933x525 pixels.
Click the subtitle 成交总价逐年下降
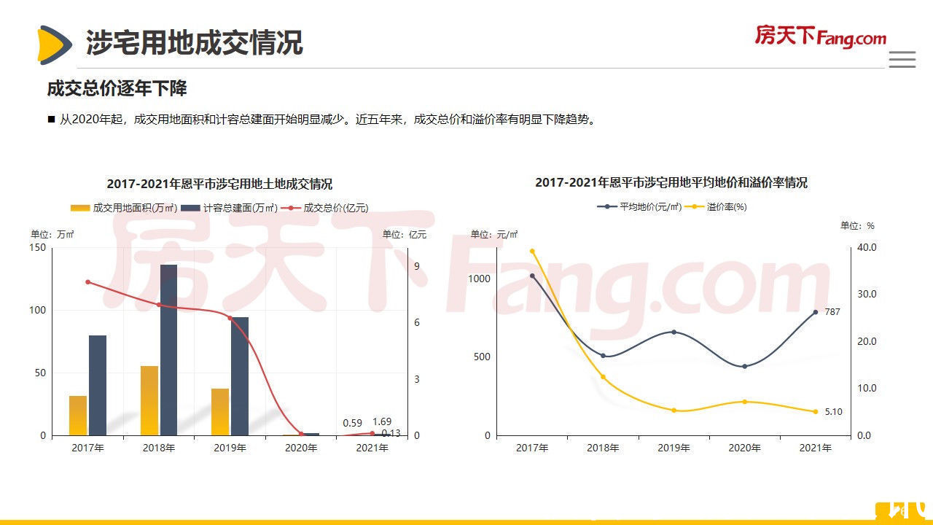point(117,89)
